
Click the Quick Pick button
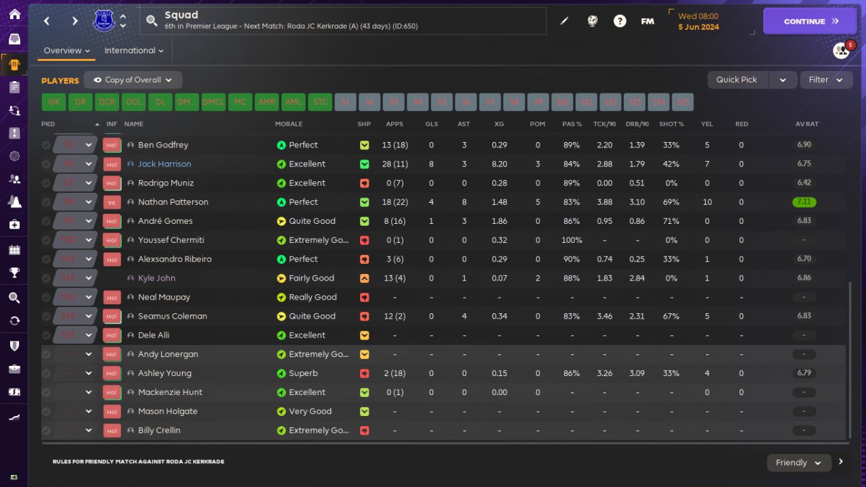tap(737, 80)
